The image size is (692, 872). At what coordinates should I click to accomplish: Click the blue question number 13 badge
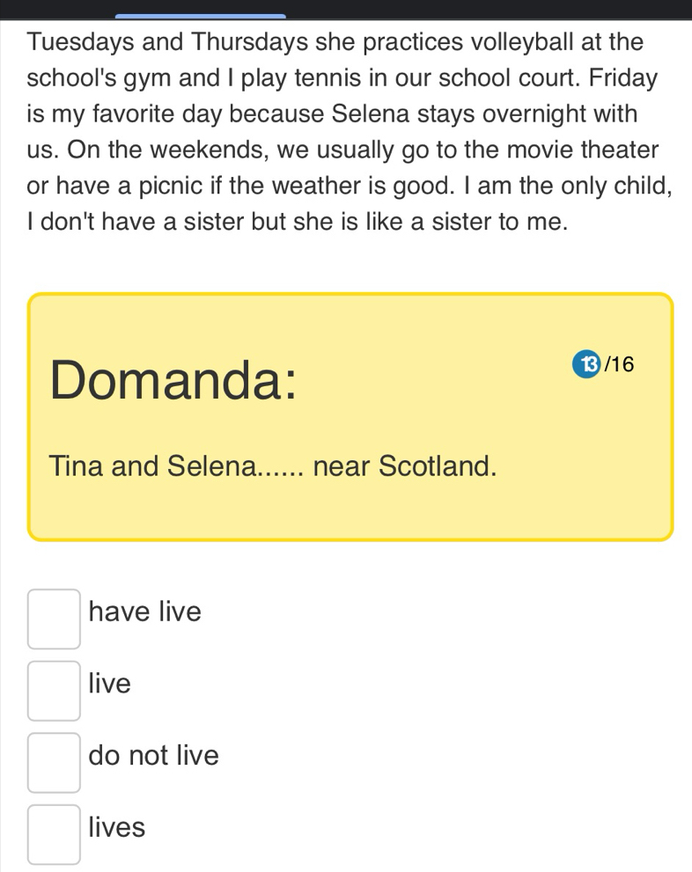586,363
